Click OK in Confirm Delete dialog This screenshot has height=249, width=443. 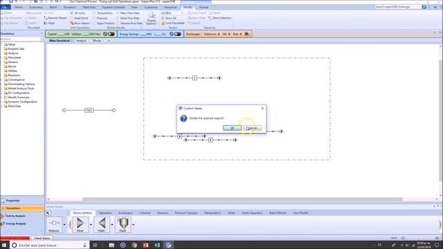click(233, 128)
